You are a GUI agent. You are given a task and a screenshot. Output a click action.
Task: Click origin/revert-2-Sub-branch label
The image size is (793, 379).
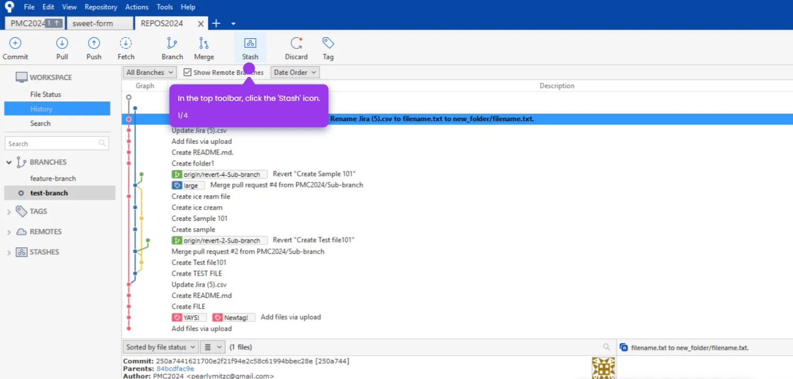pyautogui.click(x=219, y=240)
